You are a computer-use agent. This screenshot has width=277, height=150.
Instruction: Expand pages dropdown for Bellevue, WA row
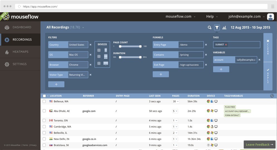pyautogui.click(x=175, y=102)
